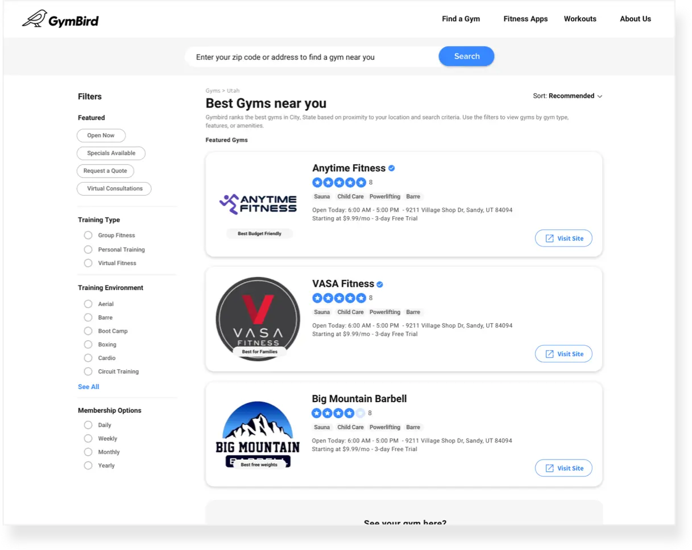Select the Group Fitness radio option
692x550 pixels.
click(88, 235)
